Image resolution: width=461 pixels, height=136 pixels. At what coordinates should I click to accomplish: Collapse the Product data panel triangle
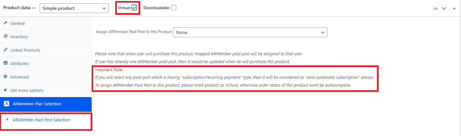(x=454, y=8)
